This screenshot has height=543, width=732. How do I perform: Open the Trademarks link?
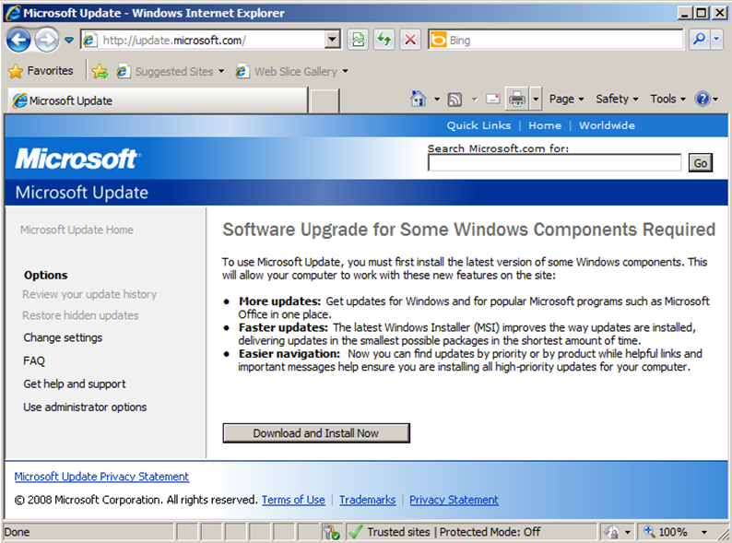click(368, 500)
